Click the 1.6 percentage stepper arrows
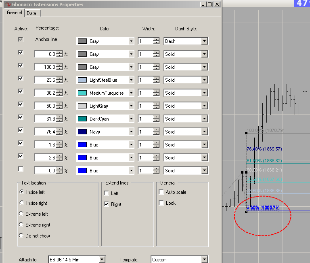 59,145
